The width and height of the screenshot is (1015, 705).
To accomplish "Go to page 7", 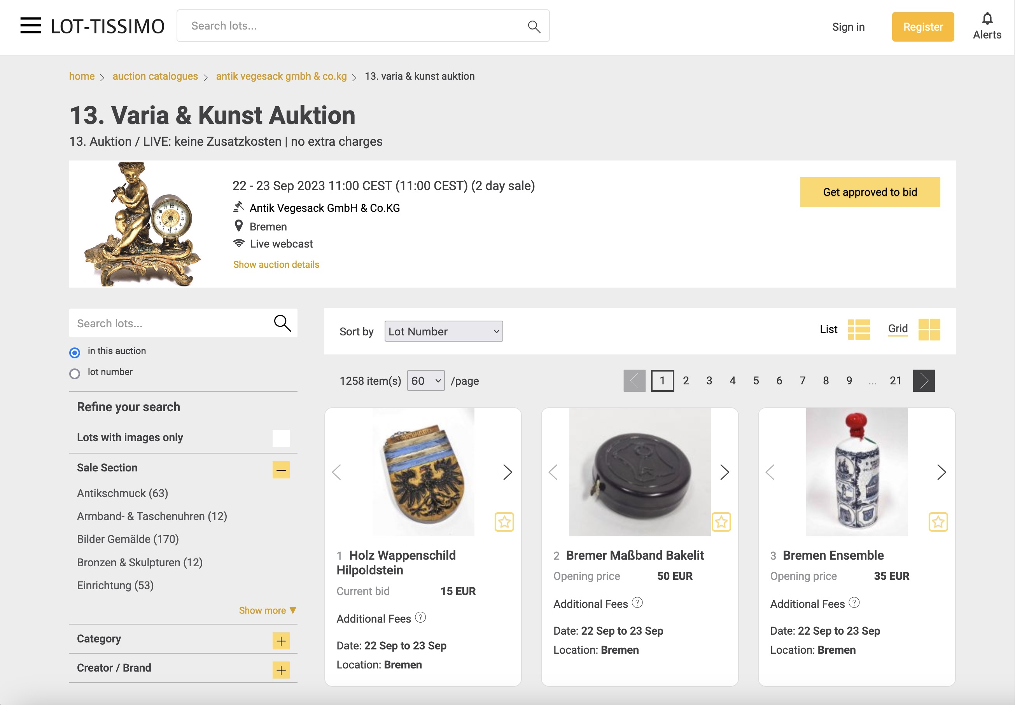I will tap(802, 380).
